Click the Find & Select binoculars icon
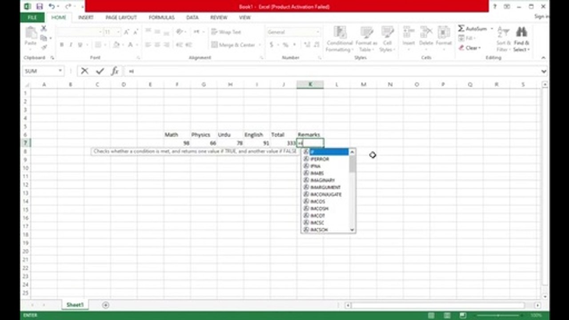Viewport: 569px width, 320px height. click(521, 32)
